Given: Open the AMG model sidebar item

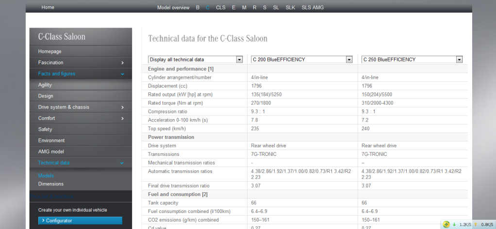Looking at the screenshot, I should (x=51, y=152).
